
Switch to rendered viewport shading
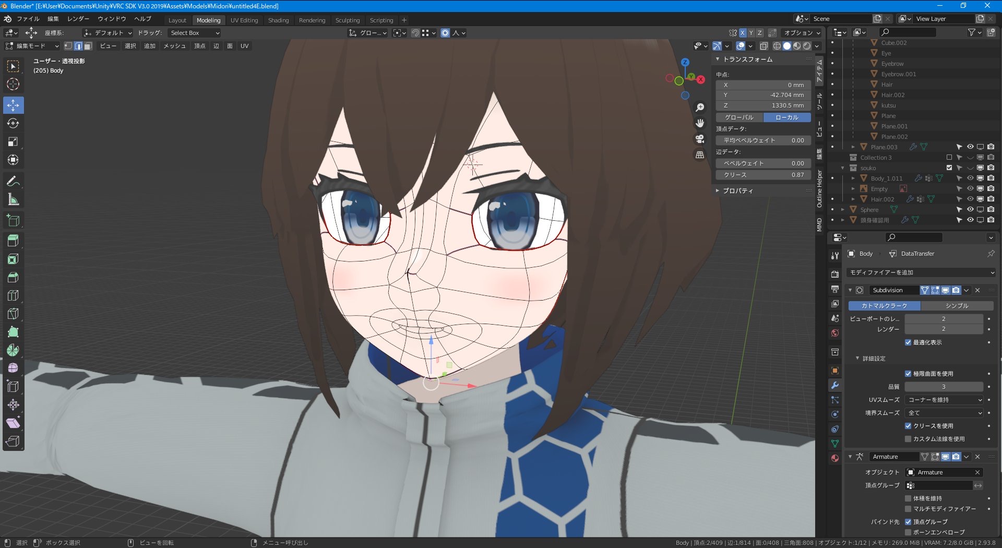pos(807,46)
